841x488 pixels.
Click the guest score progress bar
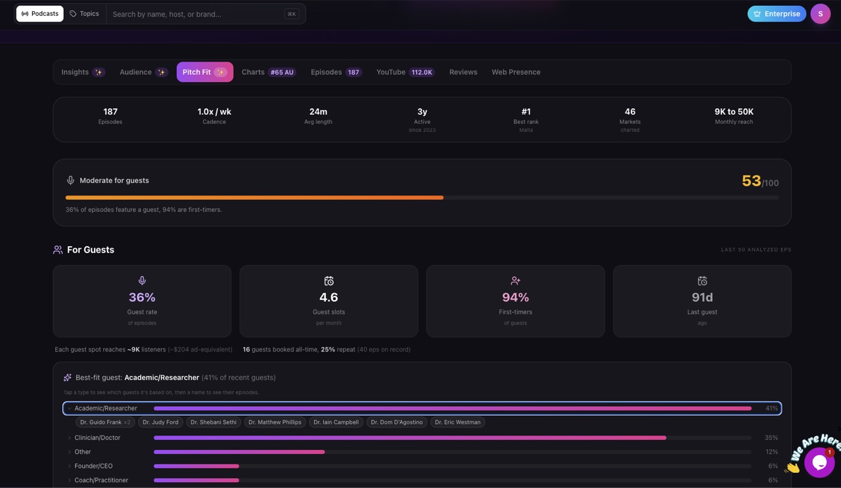click(x=422, y=197)
